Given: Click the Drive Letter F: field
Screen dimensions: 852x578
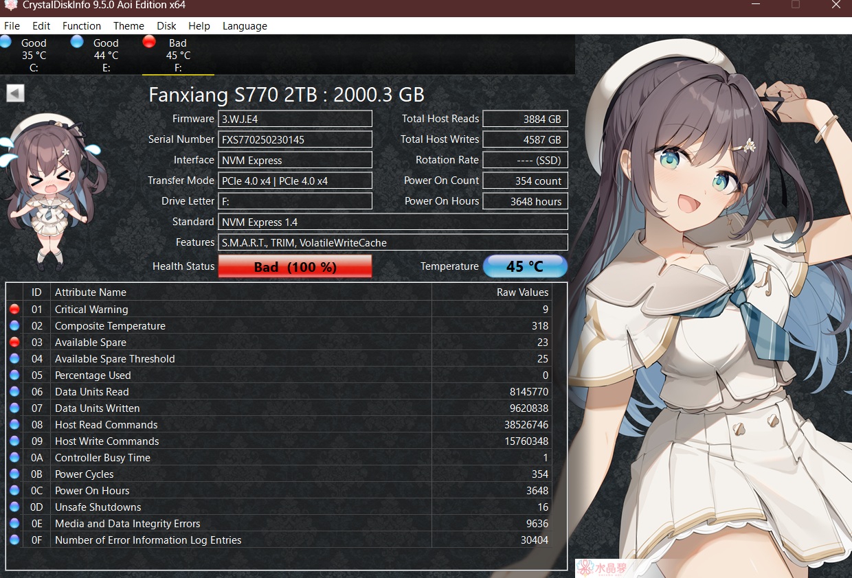Looking at the screenshot, I should [x=295, y=201].
